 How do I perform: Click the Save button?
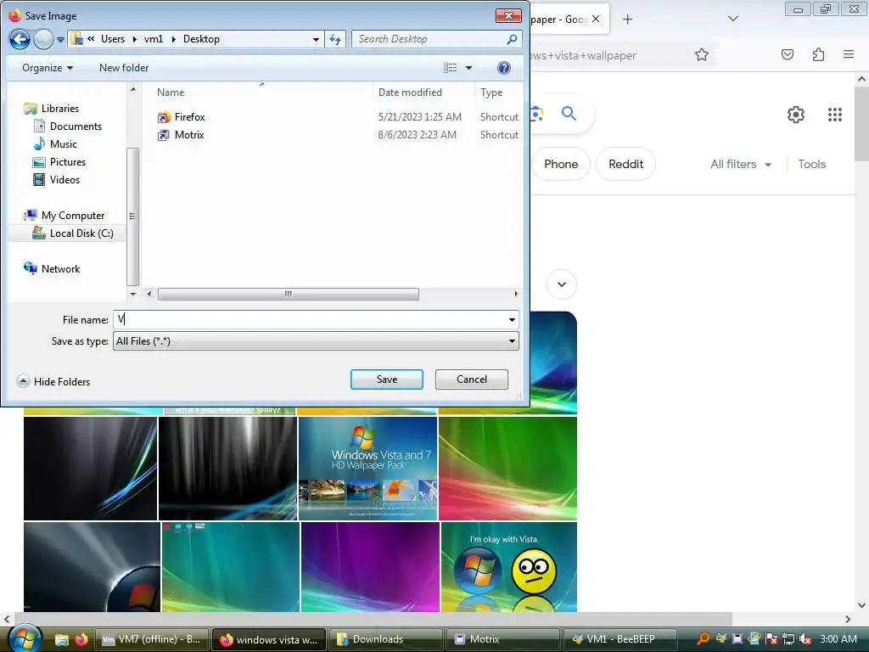pyautogui.click(x=387, y=379)
